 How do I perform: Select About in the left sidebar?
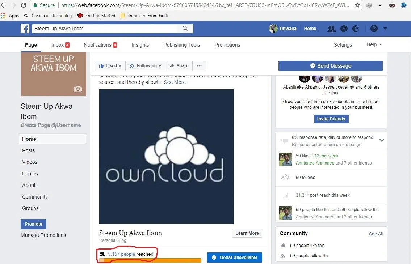pos(29,185)
